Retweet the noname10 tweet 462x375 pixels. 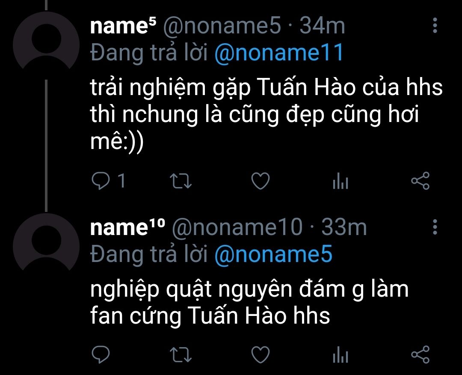click(181, 354)
